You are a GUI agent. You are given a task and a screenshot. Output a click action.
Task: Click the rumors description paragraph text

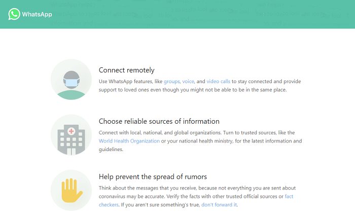[197, 197]
